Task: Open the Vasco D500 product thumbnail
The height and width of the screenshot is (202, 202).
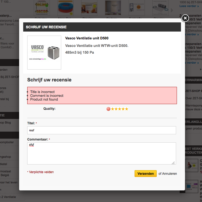Action: click(x=44, y=53)
